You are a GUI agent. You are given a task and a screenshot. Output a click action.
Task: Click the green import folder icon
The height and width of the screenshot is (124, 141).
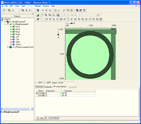click(38, 15)
